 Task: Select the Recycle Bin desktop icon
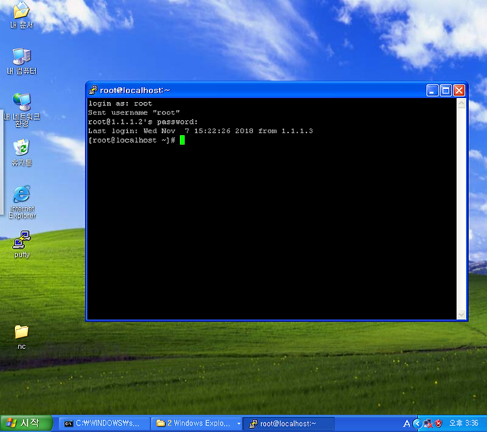click(22, 153)
